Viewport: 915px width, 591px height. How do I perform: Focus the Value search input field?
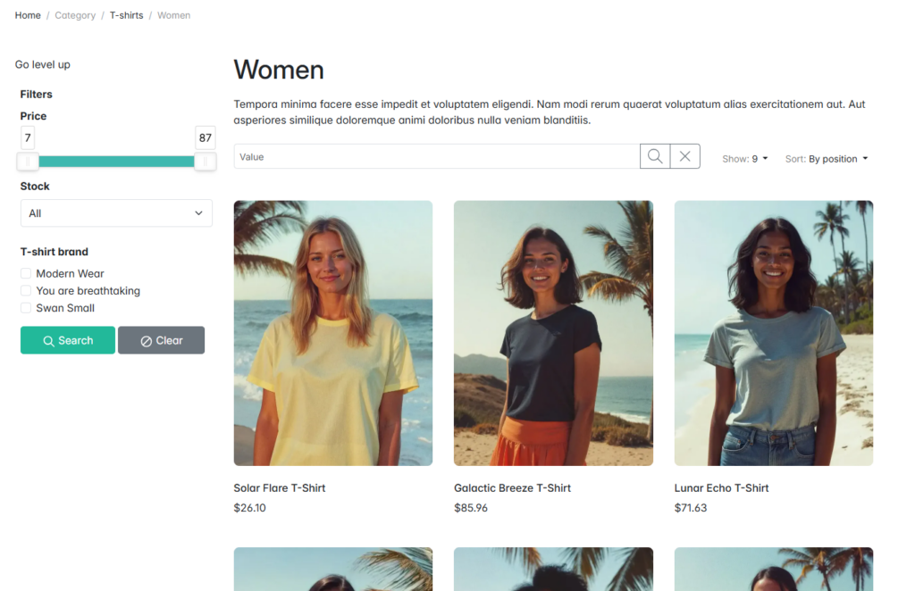click(436, 156)
